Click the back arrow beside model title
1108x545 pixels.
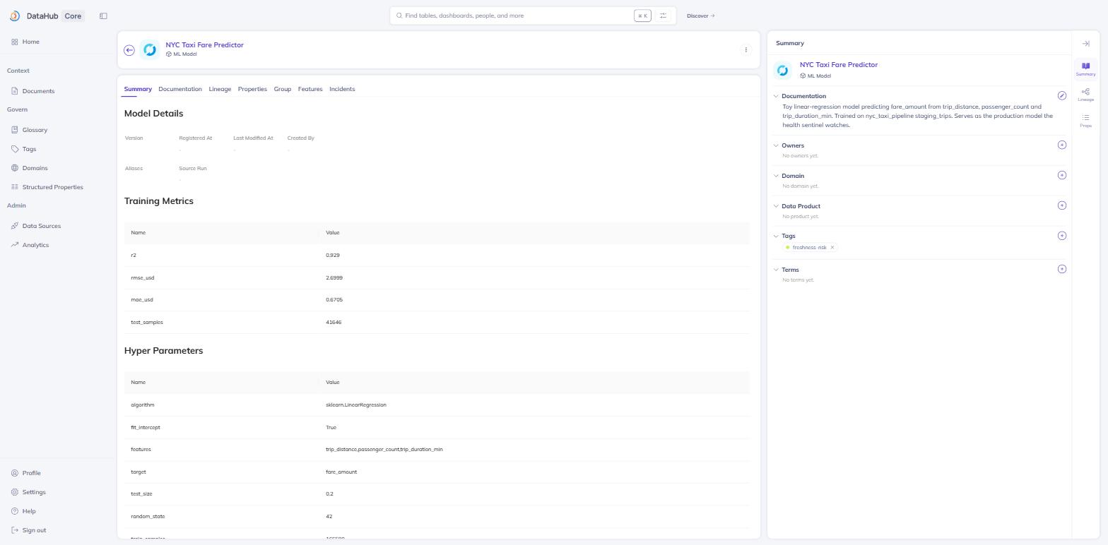pos(129,50)
